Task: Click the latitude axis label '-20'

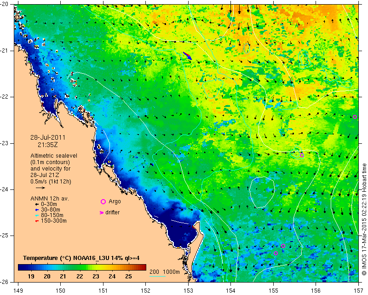Action: pos(5,5)
